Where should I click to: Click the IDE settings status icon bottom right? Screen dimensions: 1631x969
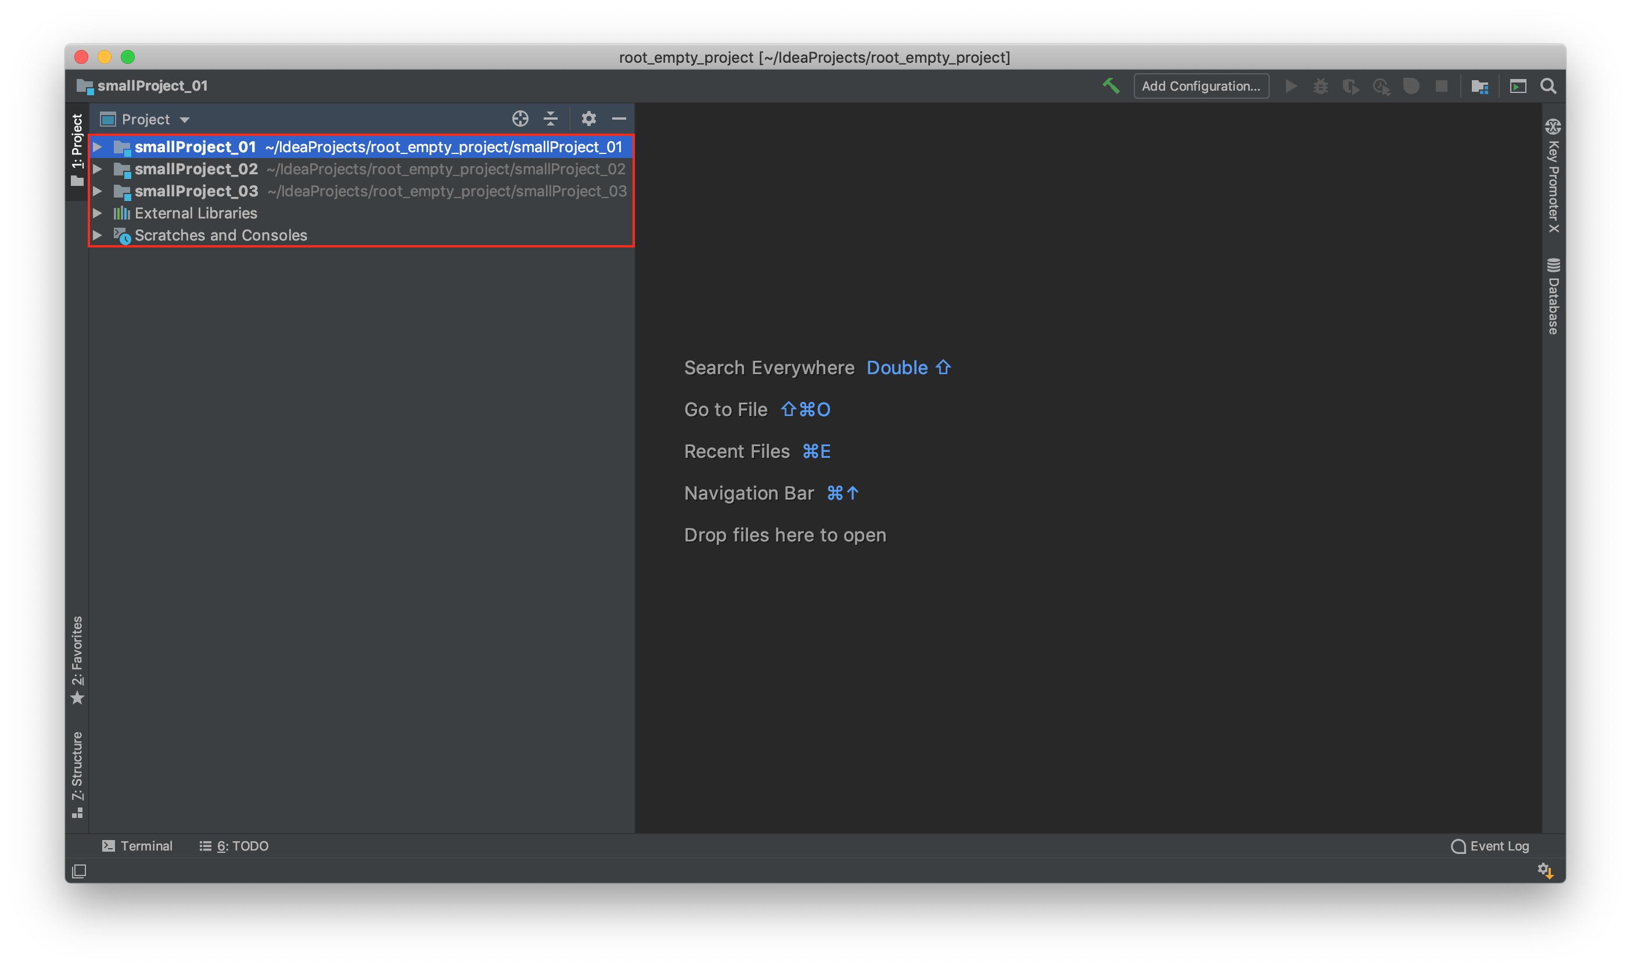[x=1545, y=870]
